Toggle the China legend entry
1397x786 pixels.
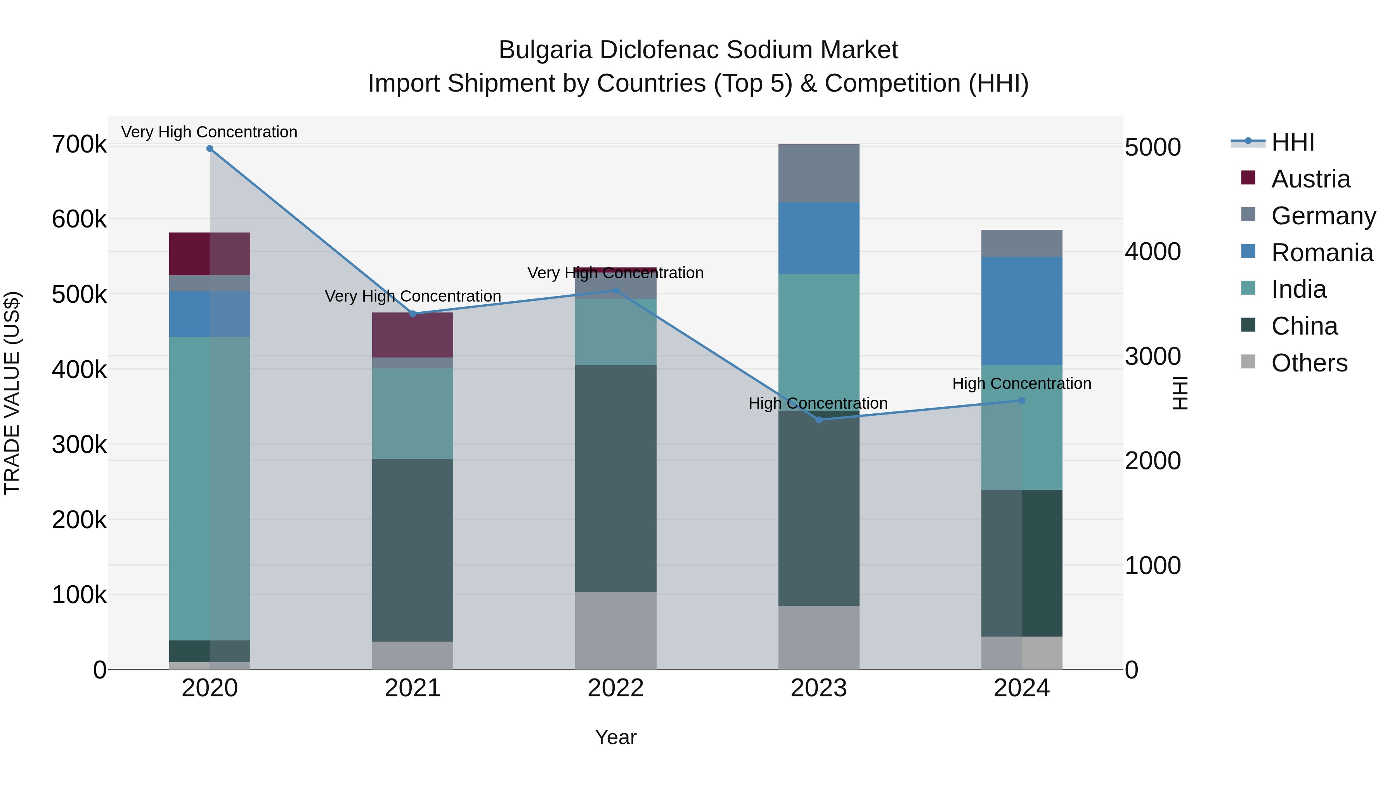coord(1289,326)
